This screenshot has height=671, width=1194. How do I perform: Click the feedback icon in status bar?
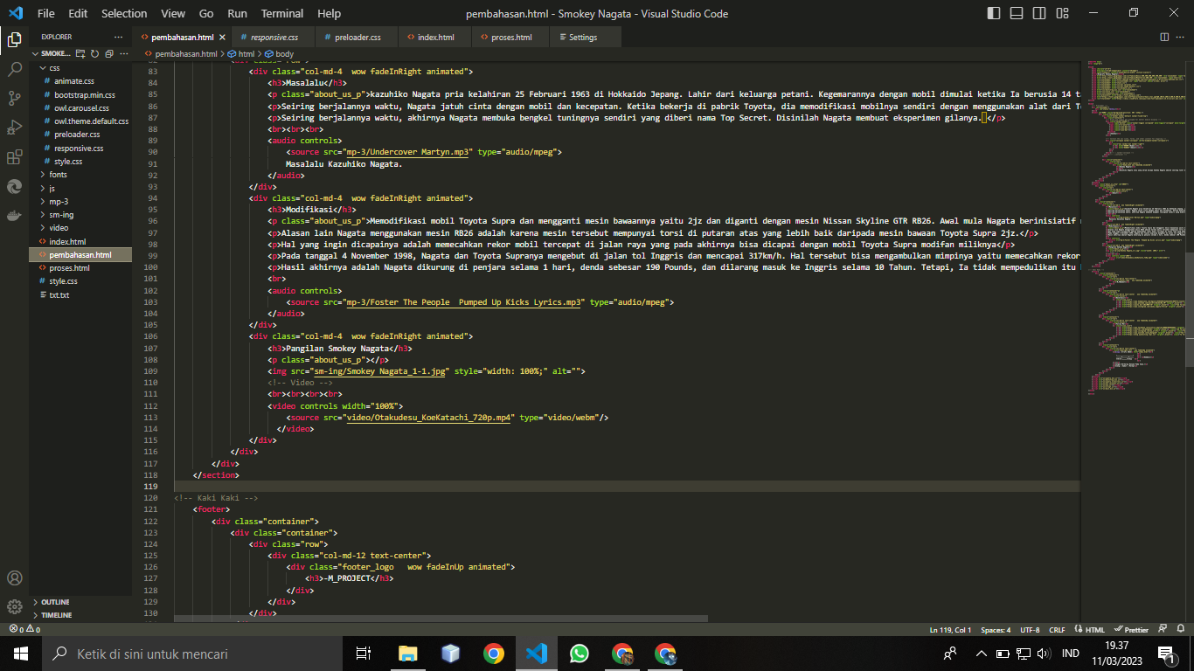[x=1163, y=629]
